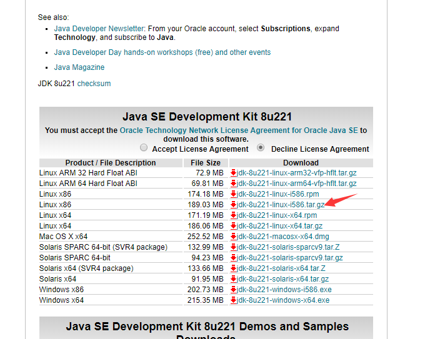Image resolution: width=435 pixels, height=339 pixels.
Task: Download jdk-8u221-linux-x64.tar.gz file link
Action: point(279,226)
